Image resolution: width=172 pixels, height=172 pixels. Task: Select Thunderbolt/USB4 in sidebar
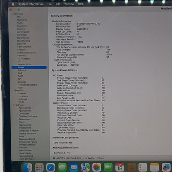pos(28,85)
